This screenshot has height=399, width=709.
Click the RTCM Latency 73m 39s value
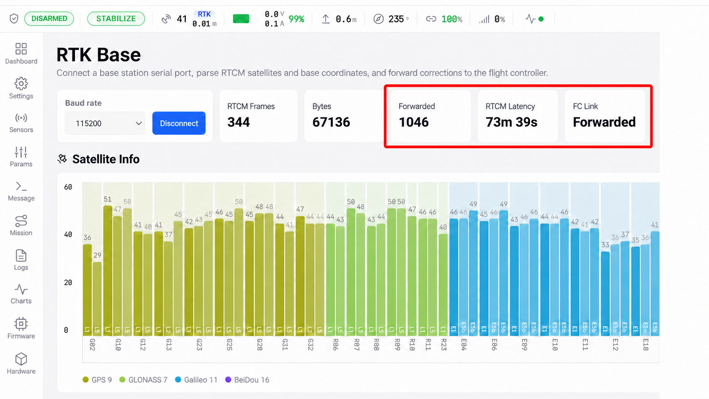tap(511, 122)
